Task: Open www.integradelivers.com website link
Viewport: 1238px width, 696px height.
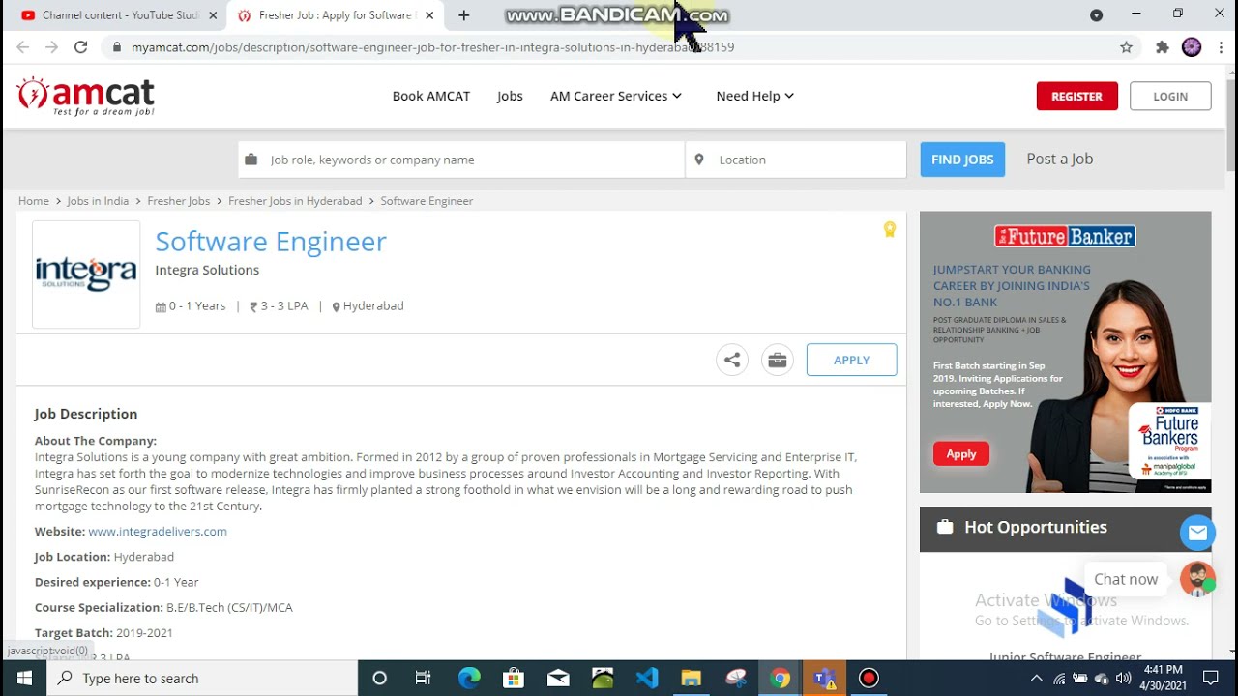Action: click(158, 531)
